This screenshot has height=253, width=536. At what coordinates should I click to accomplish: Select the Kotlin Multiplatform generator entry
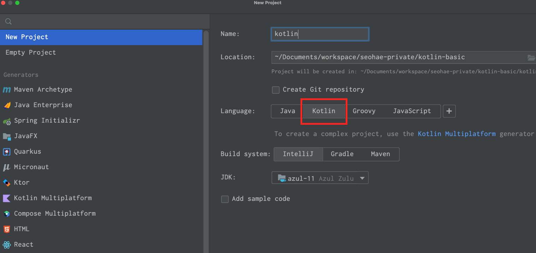101,198
